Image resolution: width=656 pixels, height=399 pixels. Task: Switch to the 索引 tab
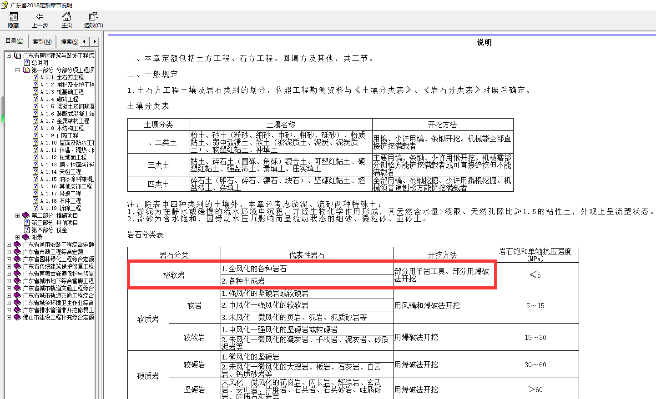[42, 42]
